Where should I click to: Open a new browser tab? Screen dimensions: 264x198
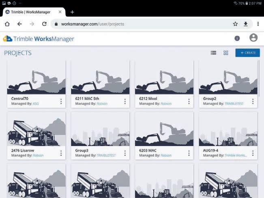tap(72, 12)
